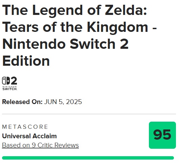The image size is (179, 164).
Task: Open the "Based on 9 Critic Reviews" link
Action: pos(40,145)
